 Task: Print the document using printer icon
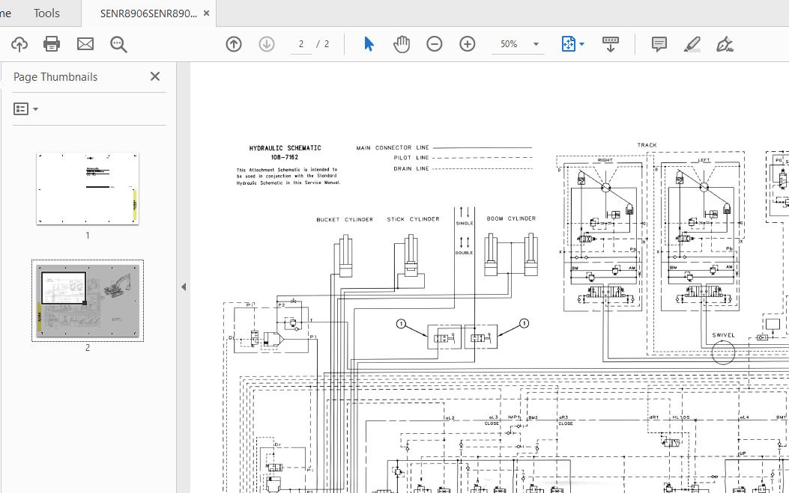coord(52,44)
